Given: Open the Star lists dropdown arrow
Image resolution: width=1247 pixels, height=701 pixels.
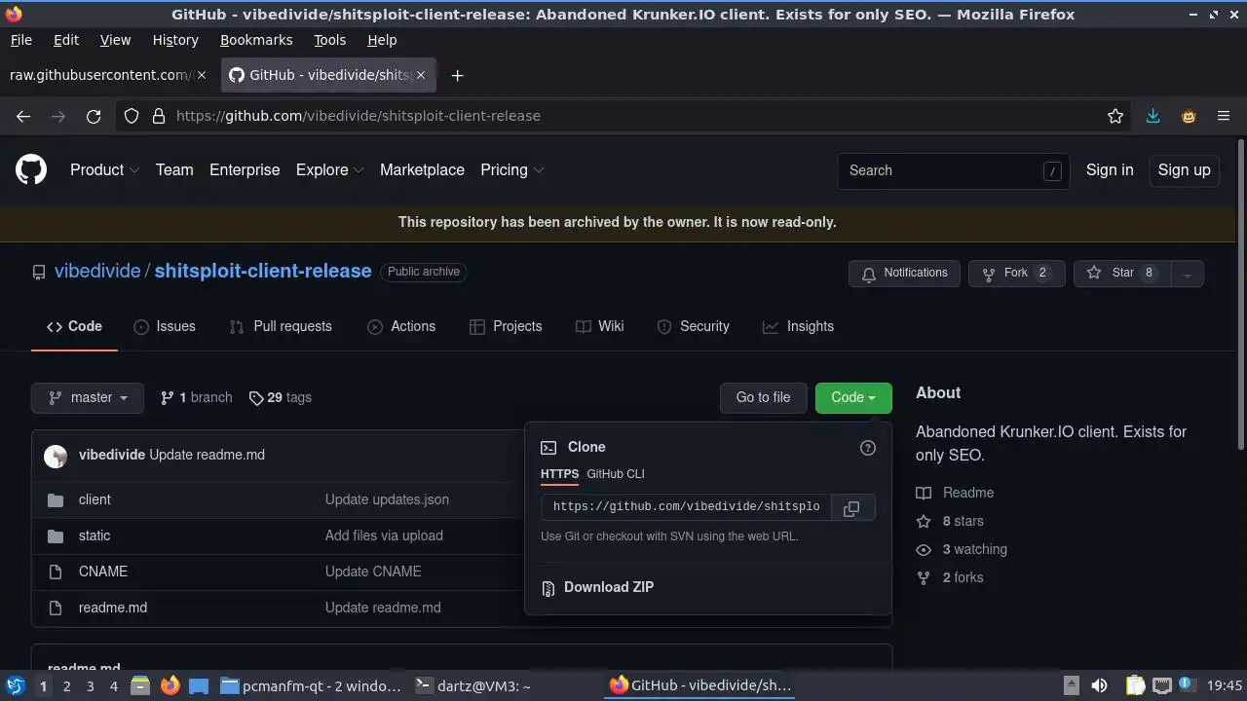Looking at the screenshot, I should pyautogui.click(x=1187, y=275).
